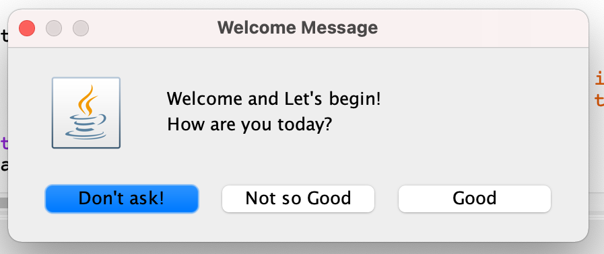The image size is (604, 254).
Task: Click the orange steam on Java logo
Action: tap(87, 100)
